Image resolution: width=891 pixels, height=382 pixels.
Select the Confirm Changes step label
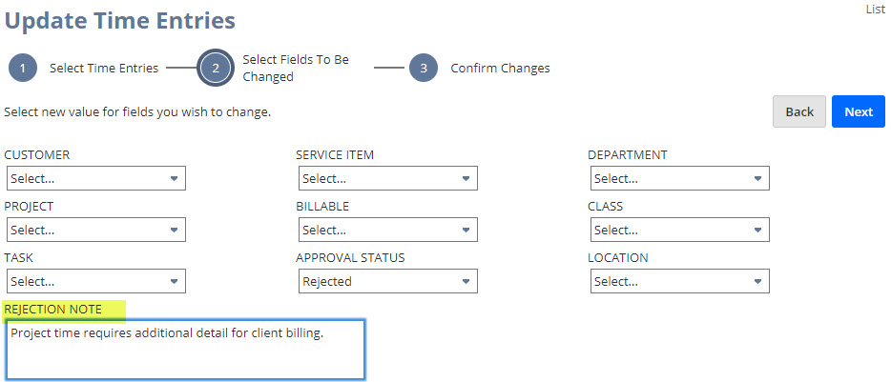tap(500, 69)
